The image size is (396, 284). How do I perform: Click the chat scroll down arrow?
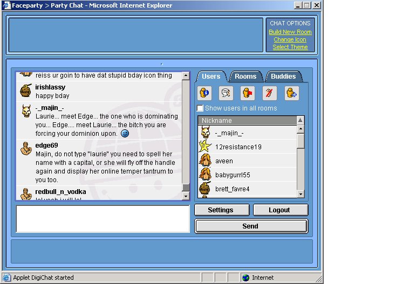[x=186, y=196]
